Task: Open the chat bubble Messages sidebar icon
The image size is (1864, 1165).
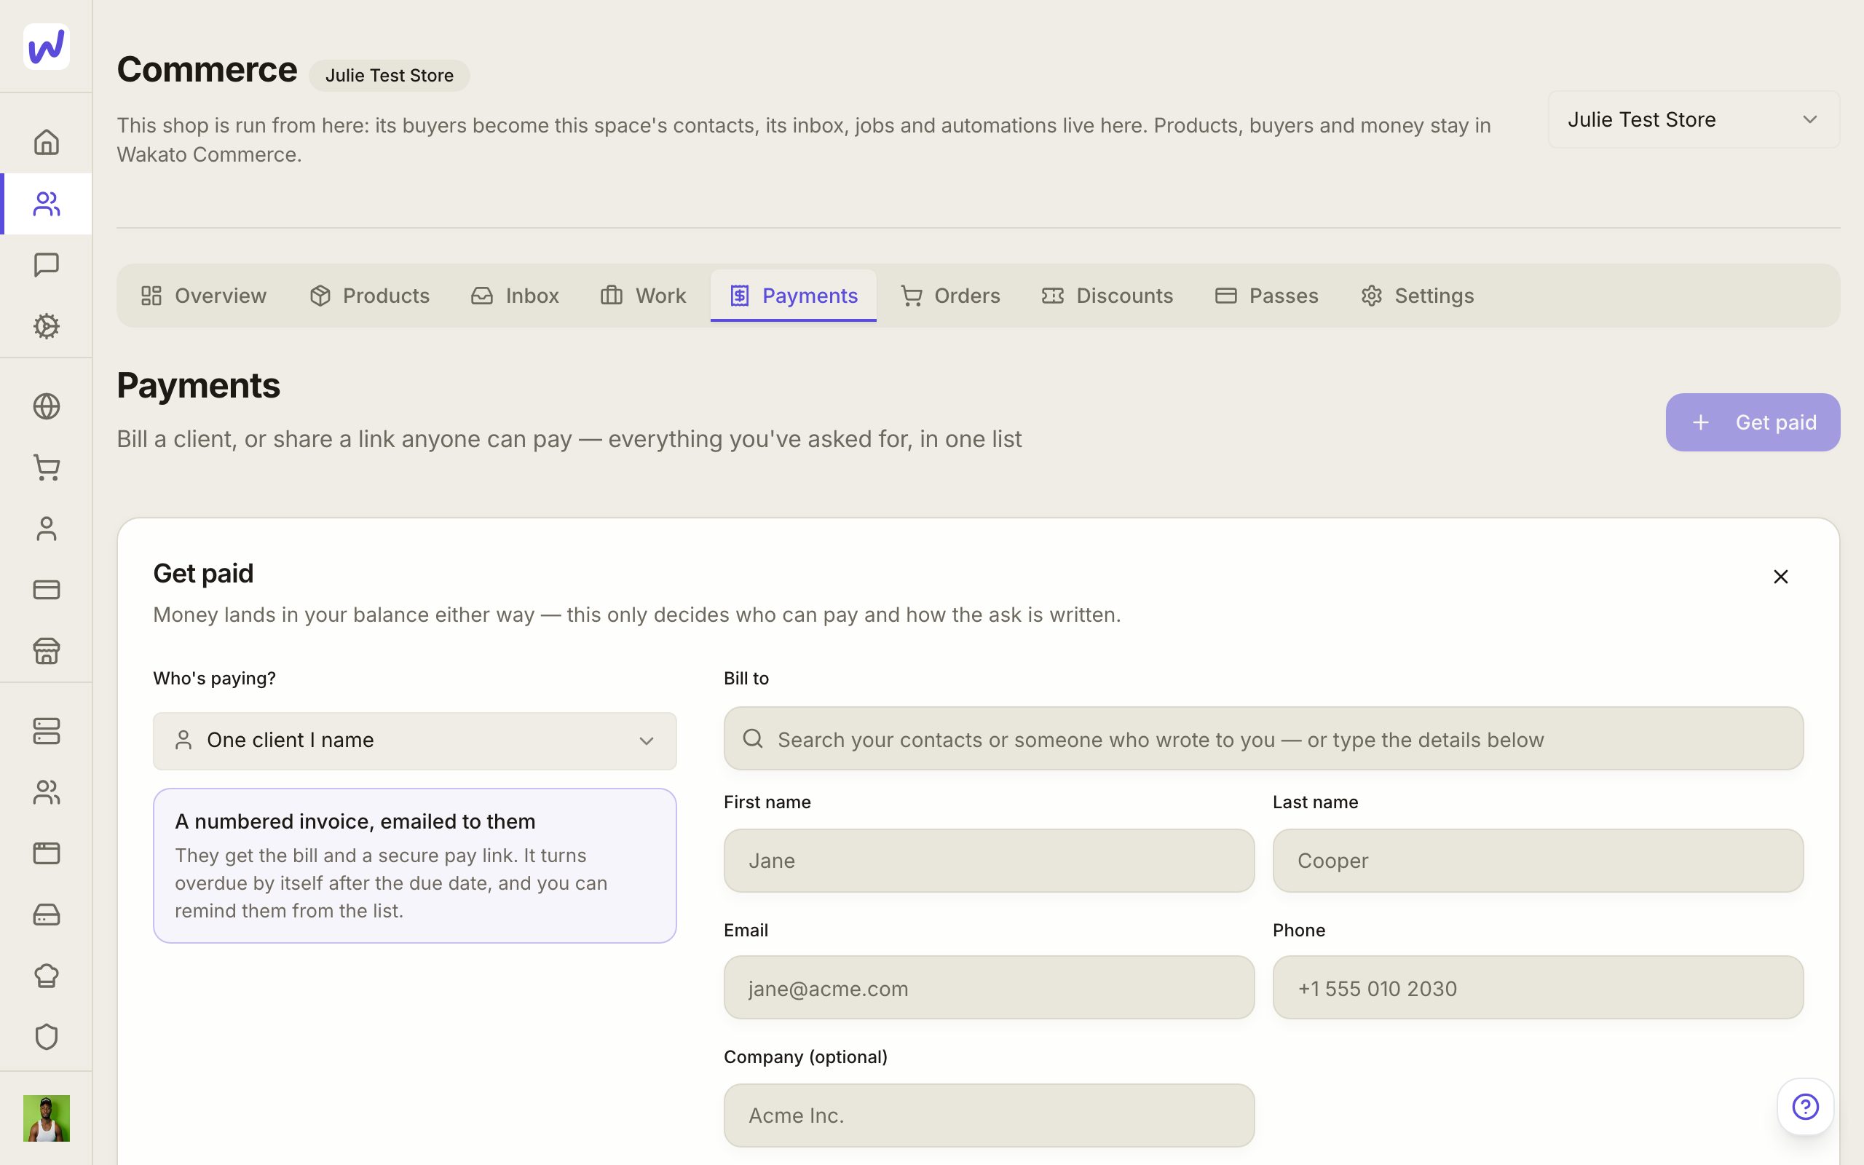Action: tap(46, 265)
